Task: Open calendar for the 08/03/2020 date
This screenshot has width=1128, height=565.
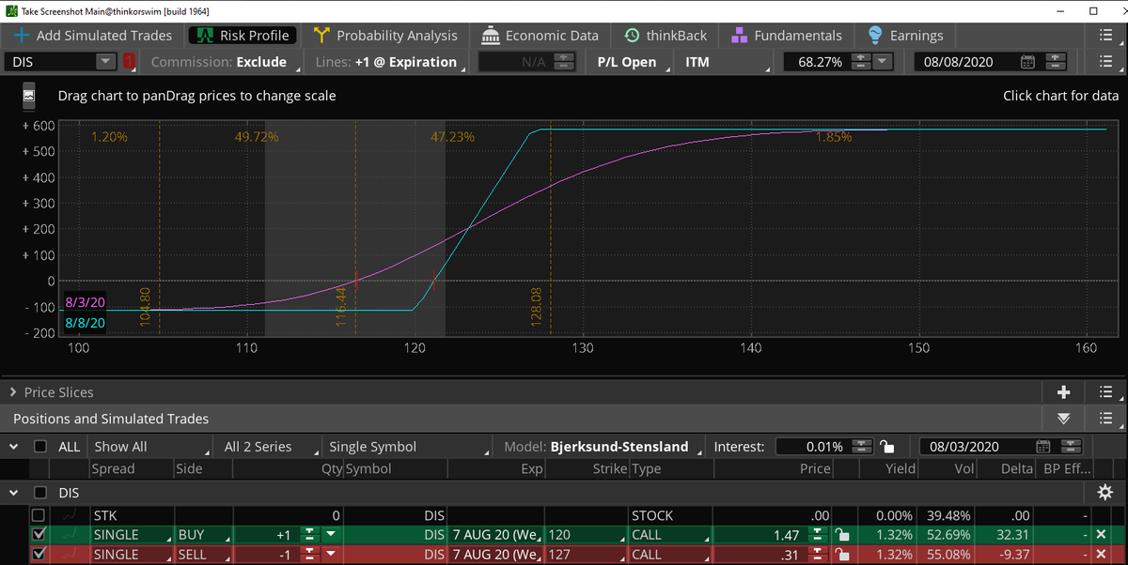Action: click(1045, 447)
